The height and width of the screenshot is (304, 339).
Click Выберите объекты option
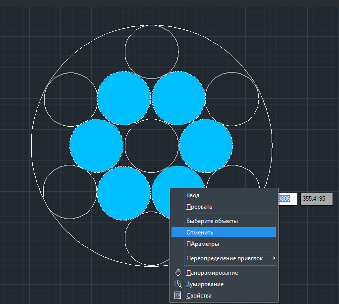click(x=224, y=221)
